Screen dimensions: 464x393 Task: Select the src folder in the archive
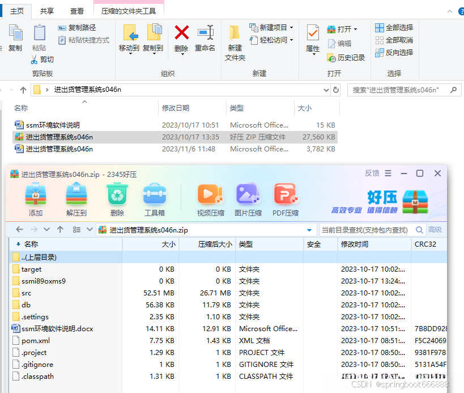[22, 293]
